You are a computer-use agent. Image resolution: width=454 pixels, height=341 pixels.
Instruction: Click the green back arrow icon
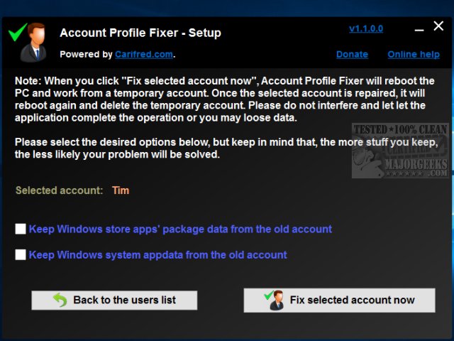[x=60, y=300]
